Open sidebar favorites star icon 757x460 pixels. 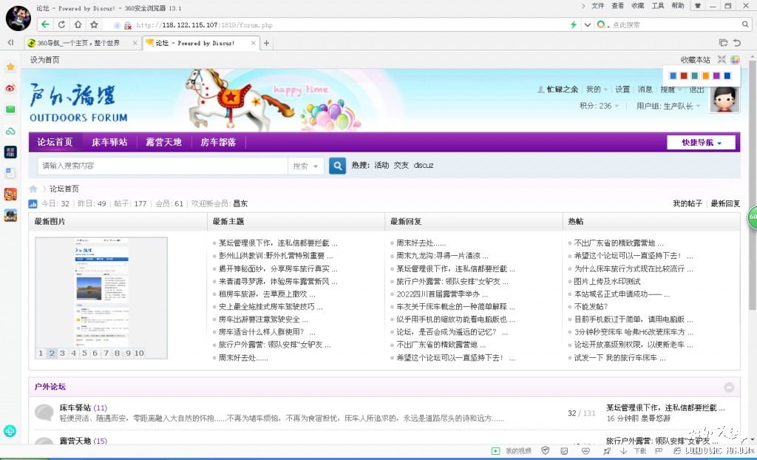pos(10,67)
